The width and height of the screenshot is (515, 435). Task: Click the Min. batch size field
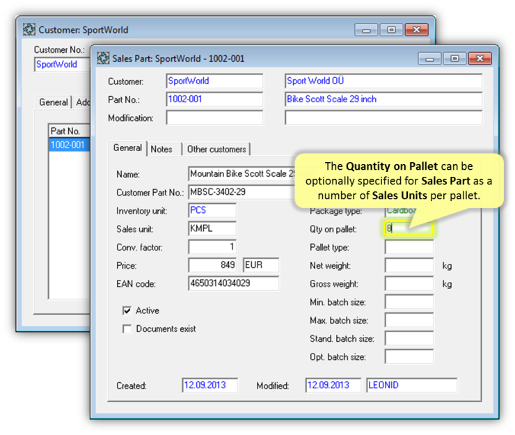pyautogui.click(x=409, y=301)
